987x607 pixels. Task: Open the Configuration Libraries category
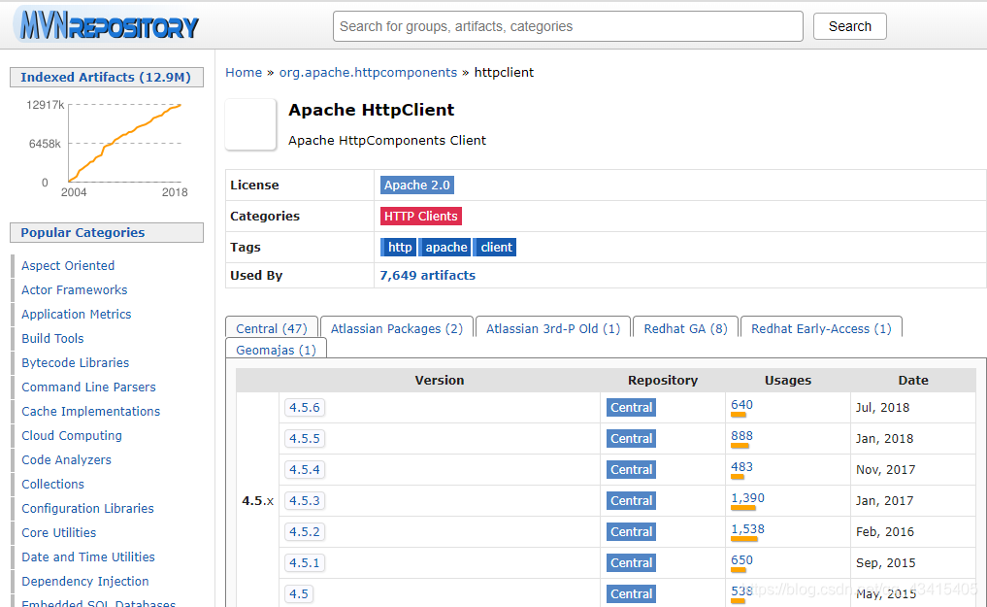87,508
